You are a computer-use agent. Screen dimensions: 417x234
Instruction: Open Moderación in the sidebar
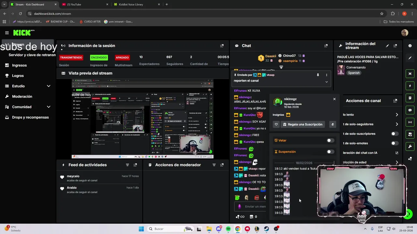(x=22, y=97)
